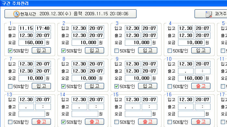Click slot 10 fee field showing 160,000
Image resolution: width=227 pixels, height=127 pixels.
191,78
